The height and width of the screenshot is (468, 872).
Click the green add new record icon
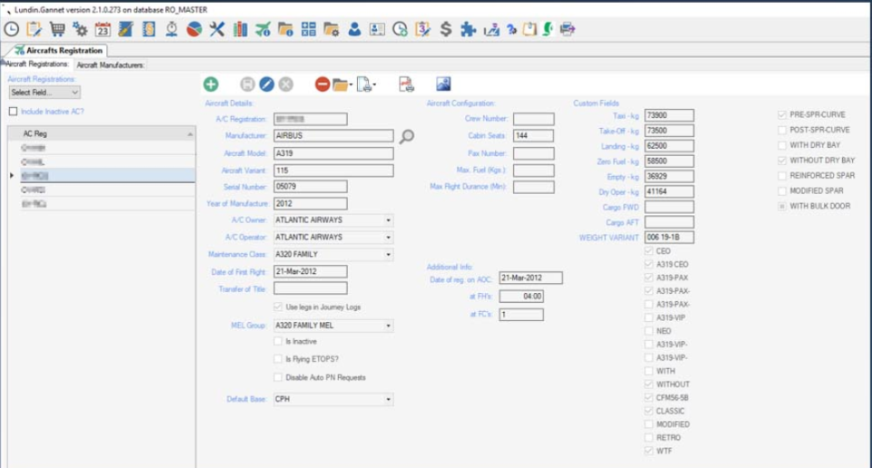tap(211, 84)
